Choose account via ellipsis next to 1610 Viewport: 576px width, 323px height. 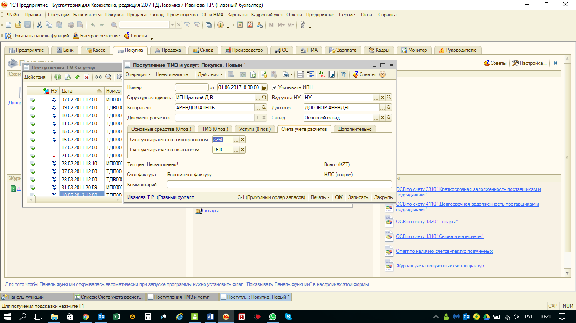(236, 150)
